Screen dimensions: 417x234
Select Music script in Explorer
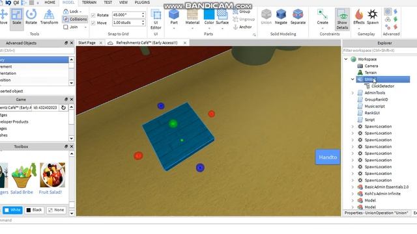[x=375, y=106]
